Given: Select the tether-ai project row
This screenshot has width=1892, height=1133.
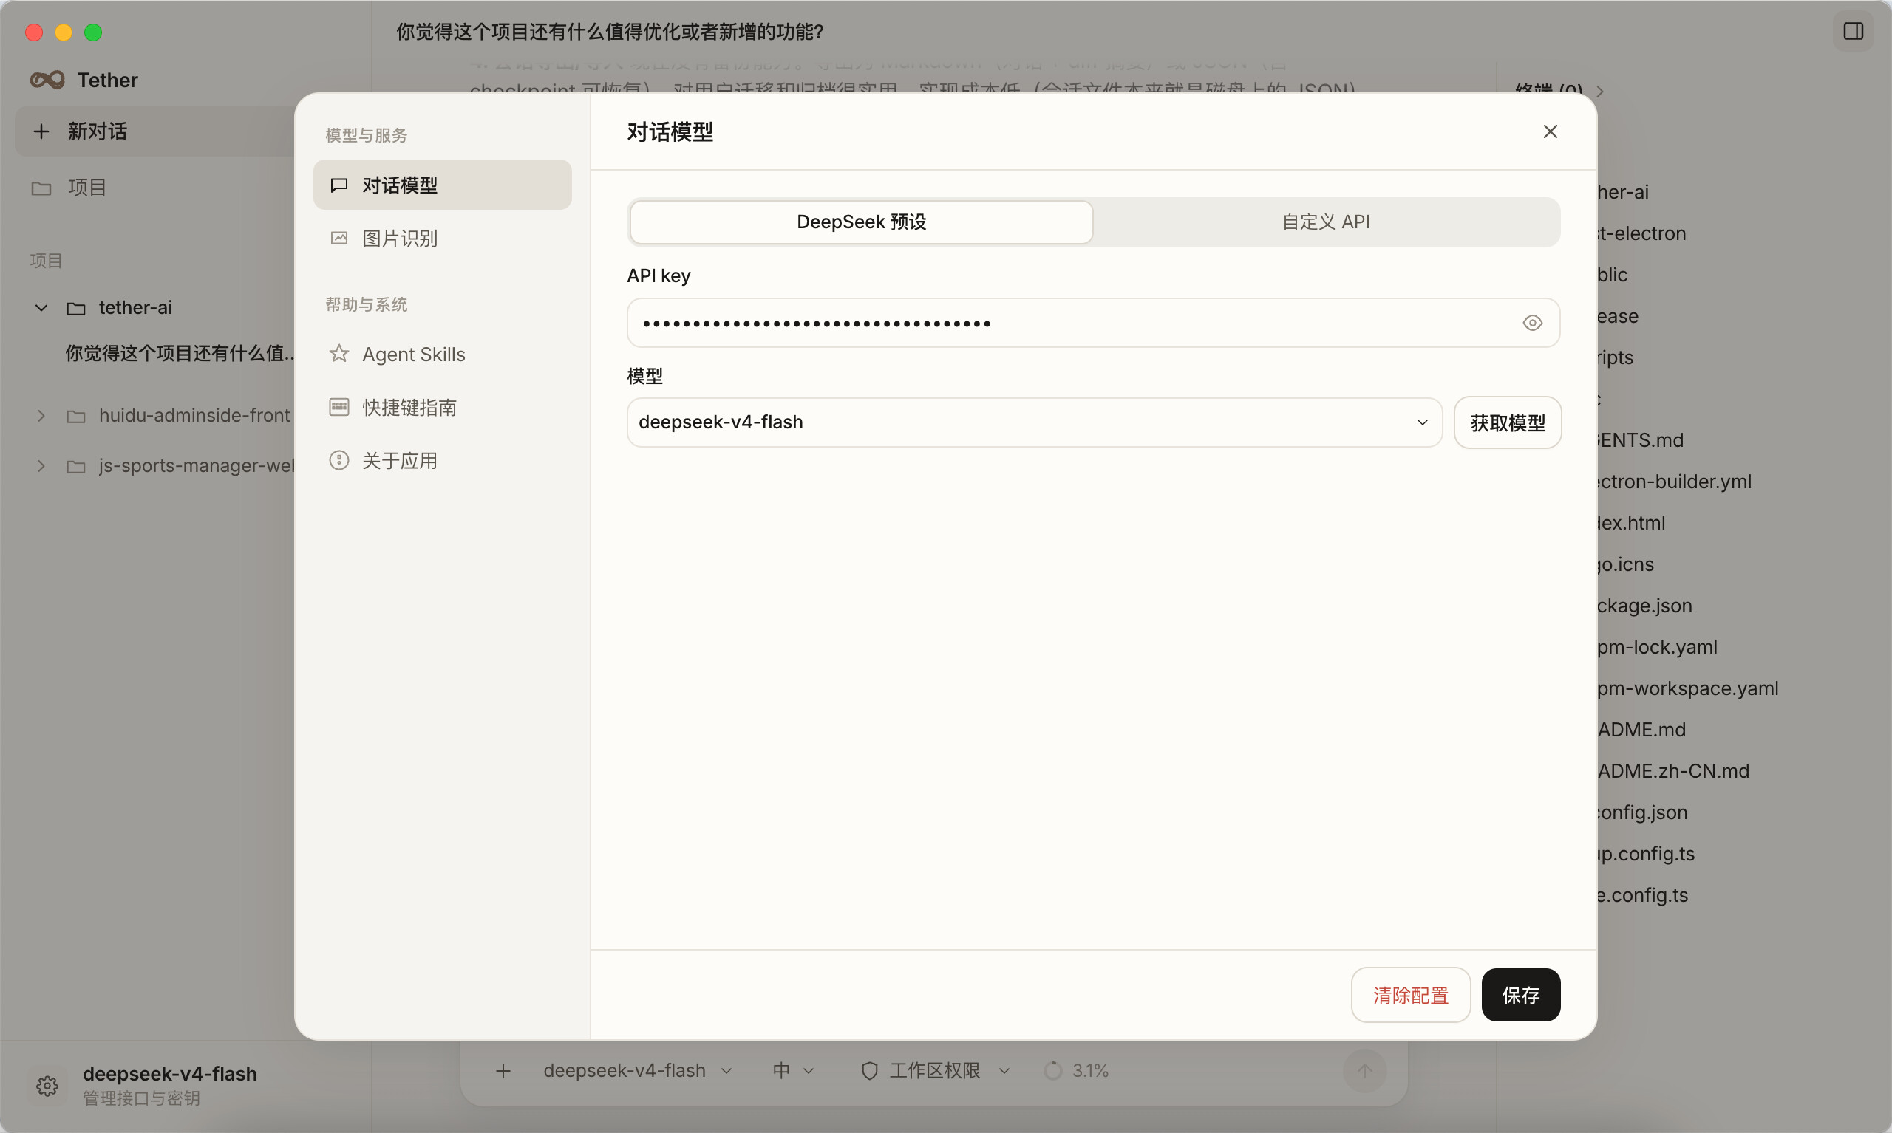Looking at the screenshot, I should pyautogui.click(x=154, y=308).
